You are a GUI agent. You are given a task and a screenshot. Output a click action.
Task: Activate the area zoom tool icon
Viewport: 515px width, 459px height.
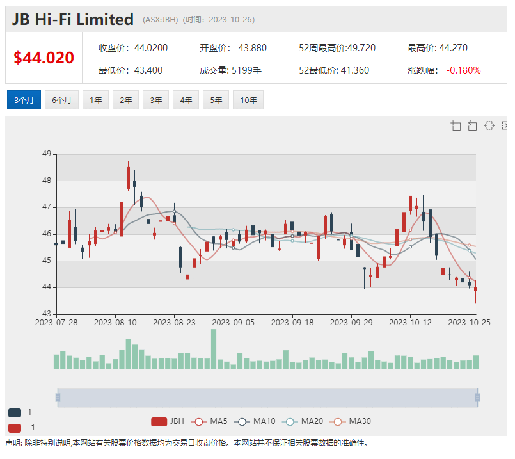coord(456,125)
